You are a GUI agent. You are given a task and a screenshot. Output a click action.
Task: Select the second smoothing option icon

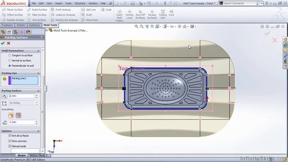(x=18, y=115)
